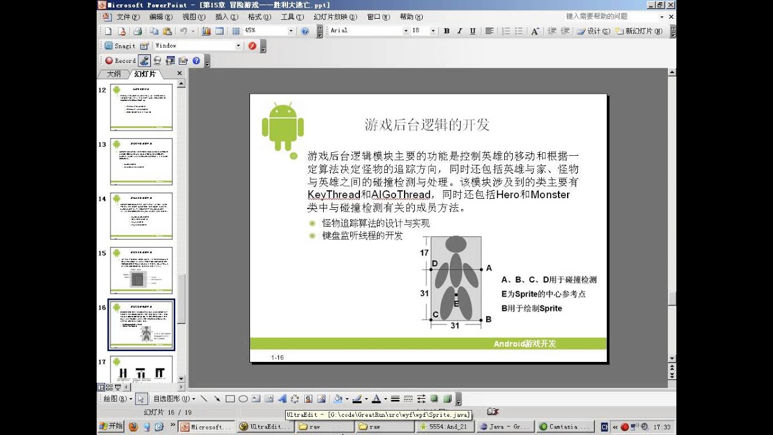Open the Snagit Window profile dropdown
The width and height of the screenshot is (773, 435).
[238, 46]
